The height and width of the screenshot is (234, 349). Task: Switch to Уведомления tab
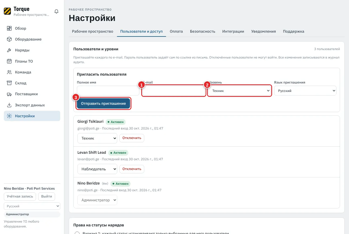point(263,31)
